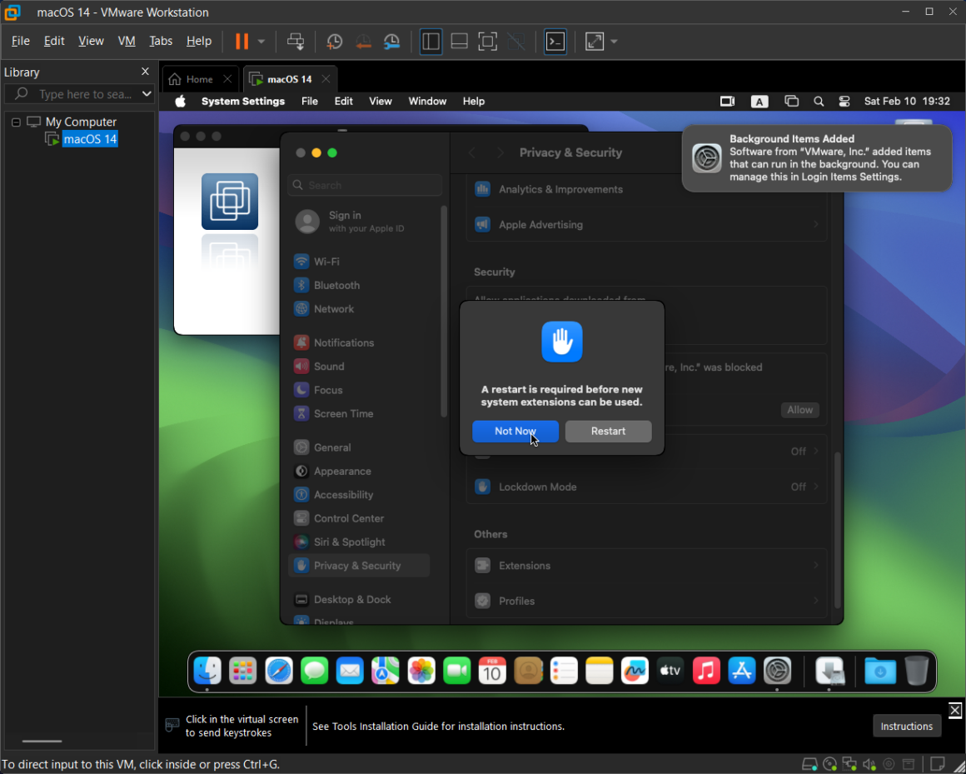Open the System Settings menu in the menu bar
This screenshot has width=966, height=774.
point(242,101)
